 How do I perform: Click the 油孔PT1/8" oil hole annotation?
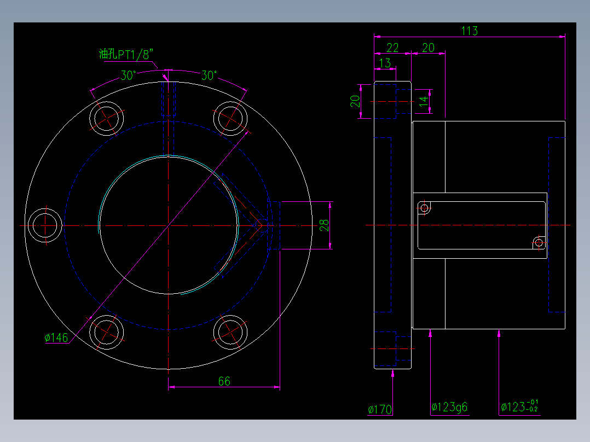[126, 54]
